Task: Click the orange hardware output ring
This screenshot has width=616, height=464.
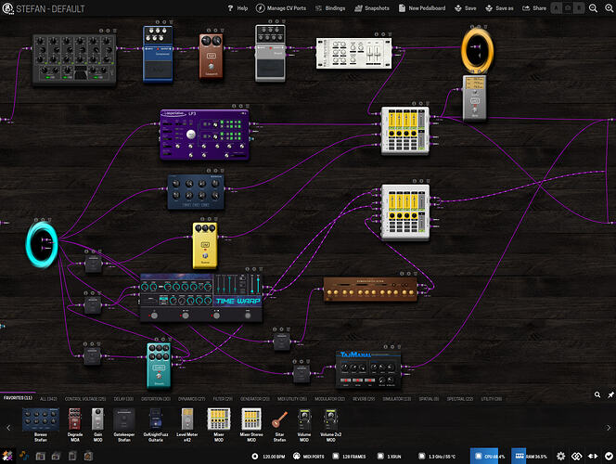Action: pyautogui.click(x=478, y=49)
